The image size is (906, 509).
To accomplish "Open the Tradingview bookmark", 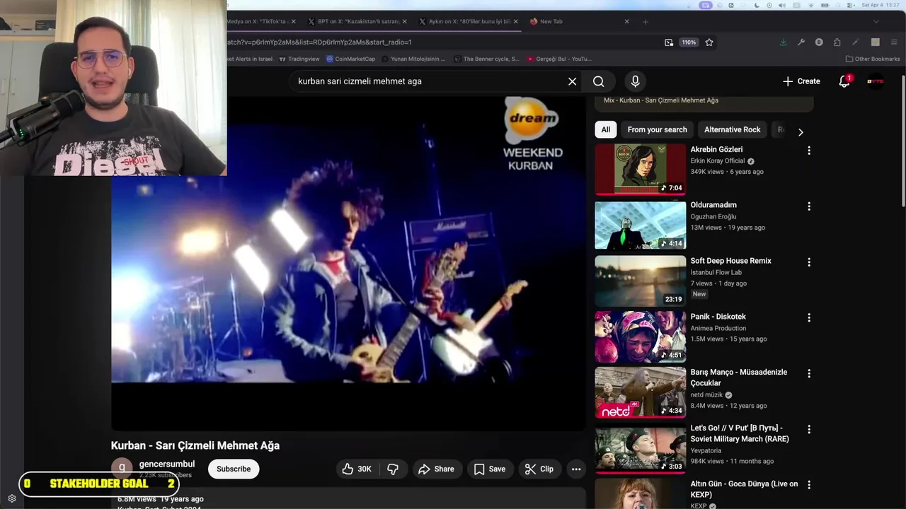I will coord(299,59).
